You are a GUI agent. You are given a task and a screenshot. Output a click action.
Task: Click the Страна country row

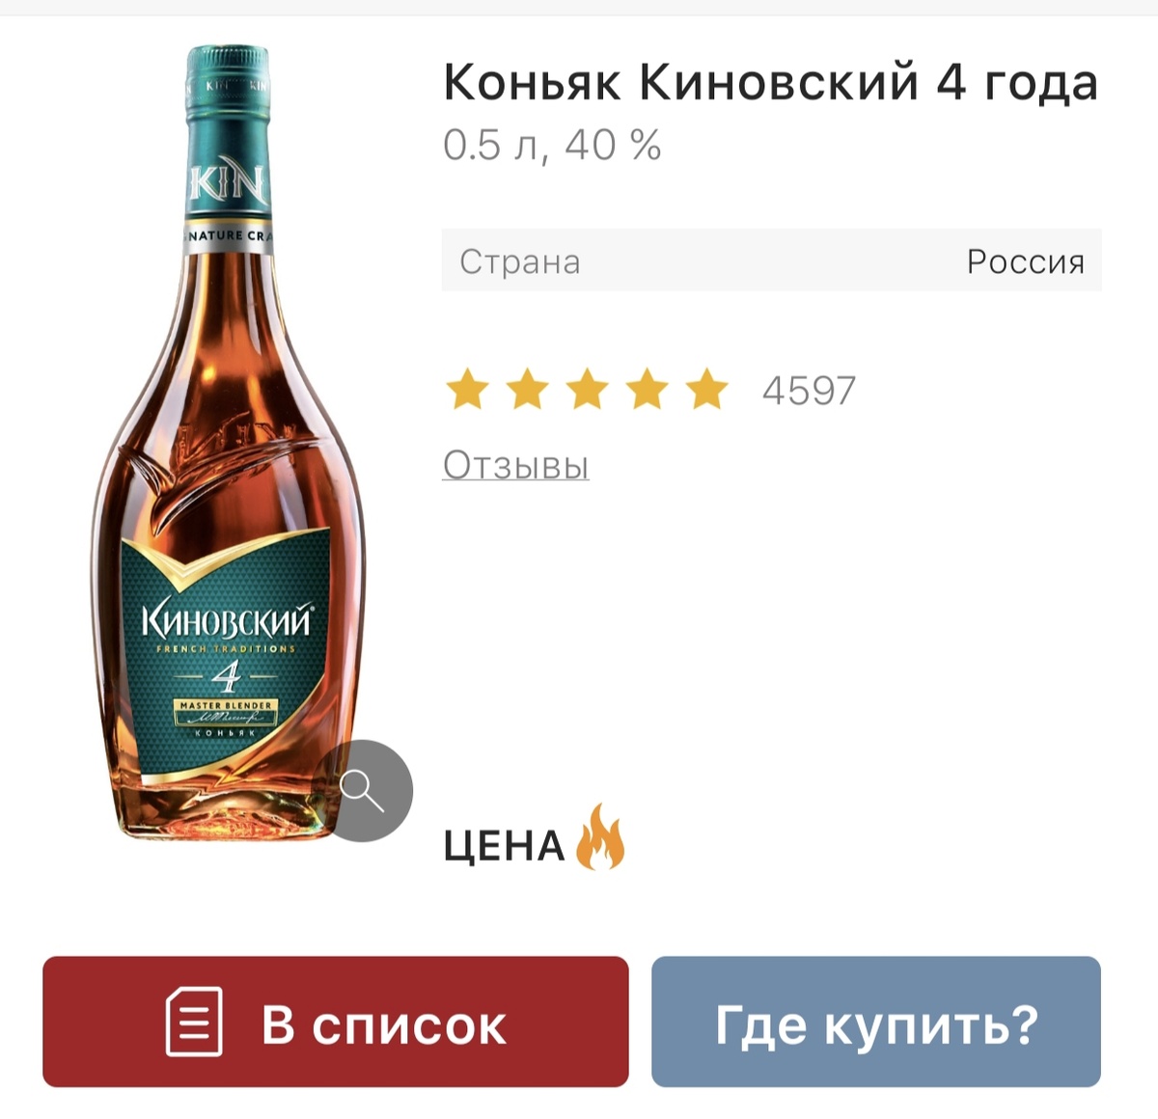772,260
